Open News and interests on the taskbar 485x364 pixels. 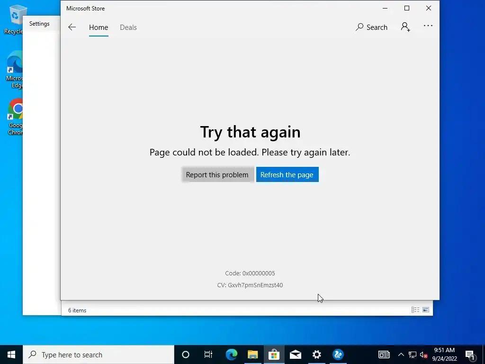pyautogui.click(x=384, y=355)
